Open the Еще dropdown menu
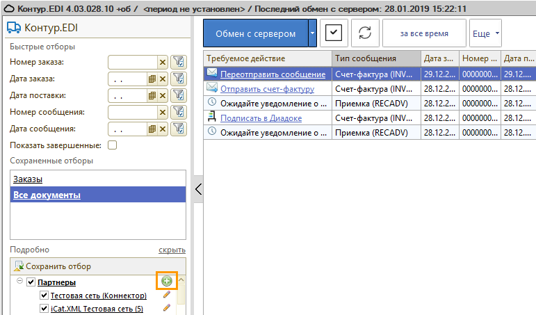This screenshot has height=315, width=536. [485, 33]
